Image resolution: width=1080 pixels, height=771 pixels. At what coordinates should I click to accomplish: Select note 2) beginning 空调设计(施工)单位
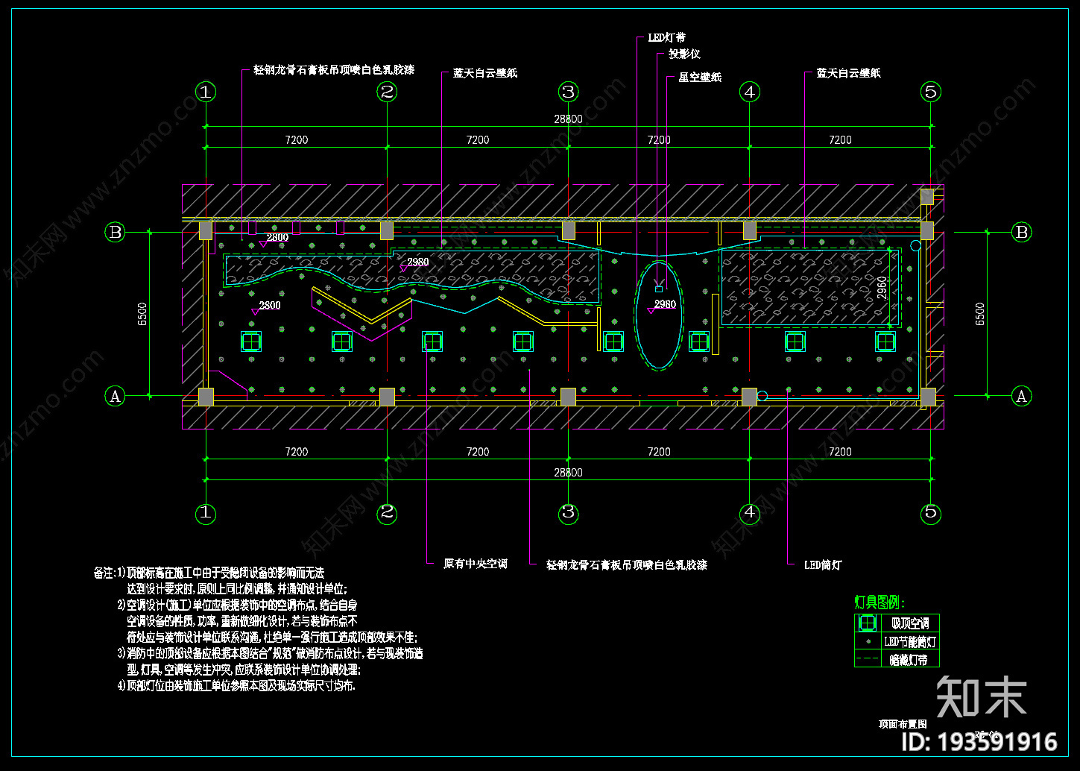[238, 605]
